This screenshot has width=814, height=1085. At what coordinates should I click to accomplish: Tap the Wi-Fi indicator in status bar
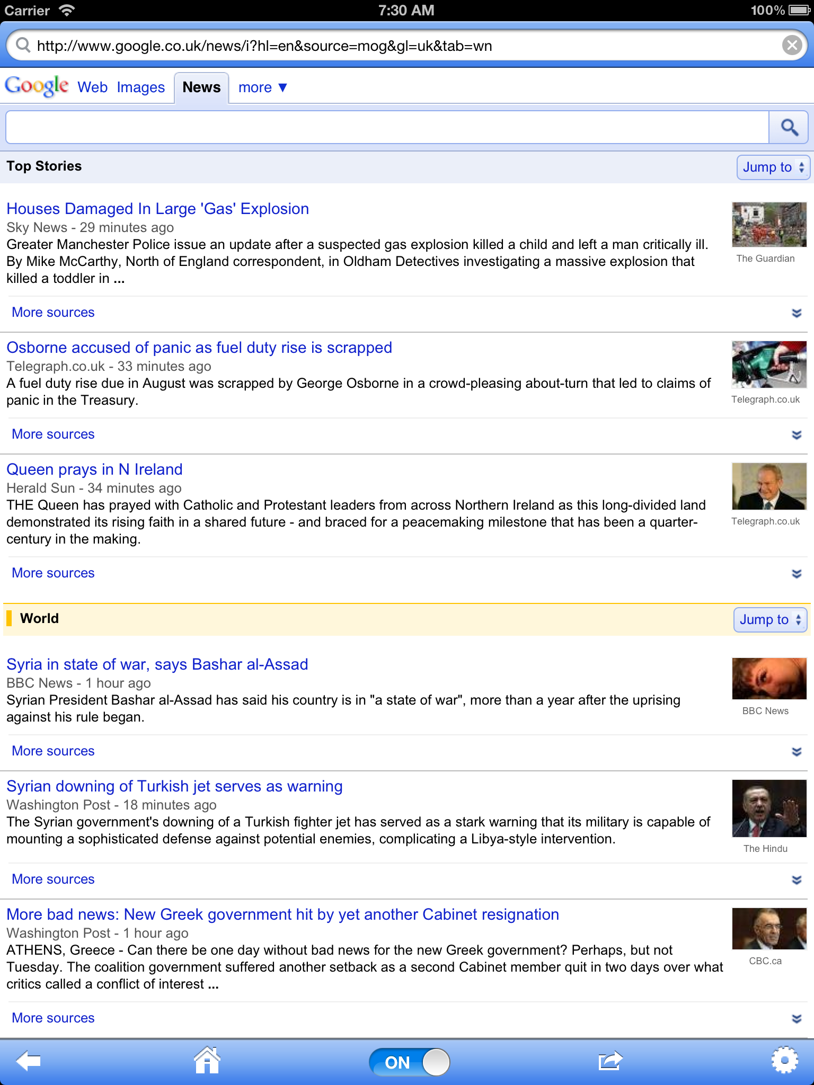66,10
